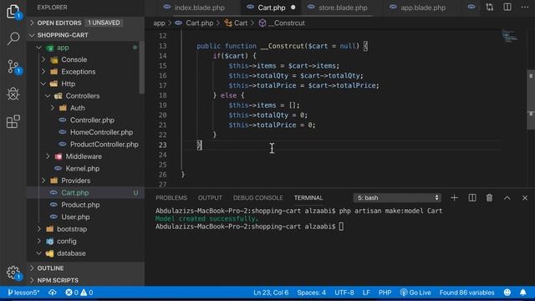
Task: Open the Extensions view icon
Action: point(13,121)
